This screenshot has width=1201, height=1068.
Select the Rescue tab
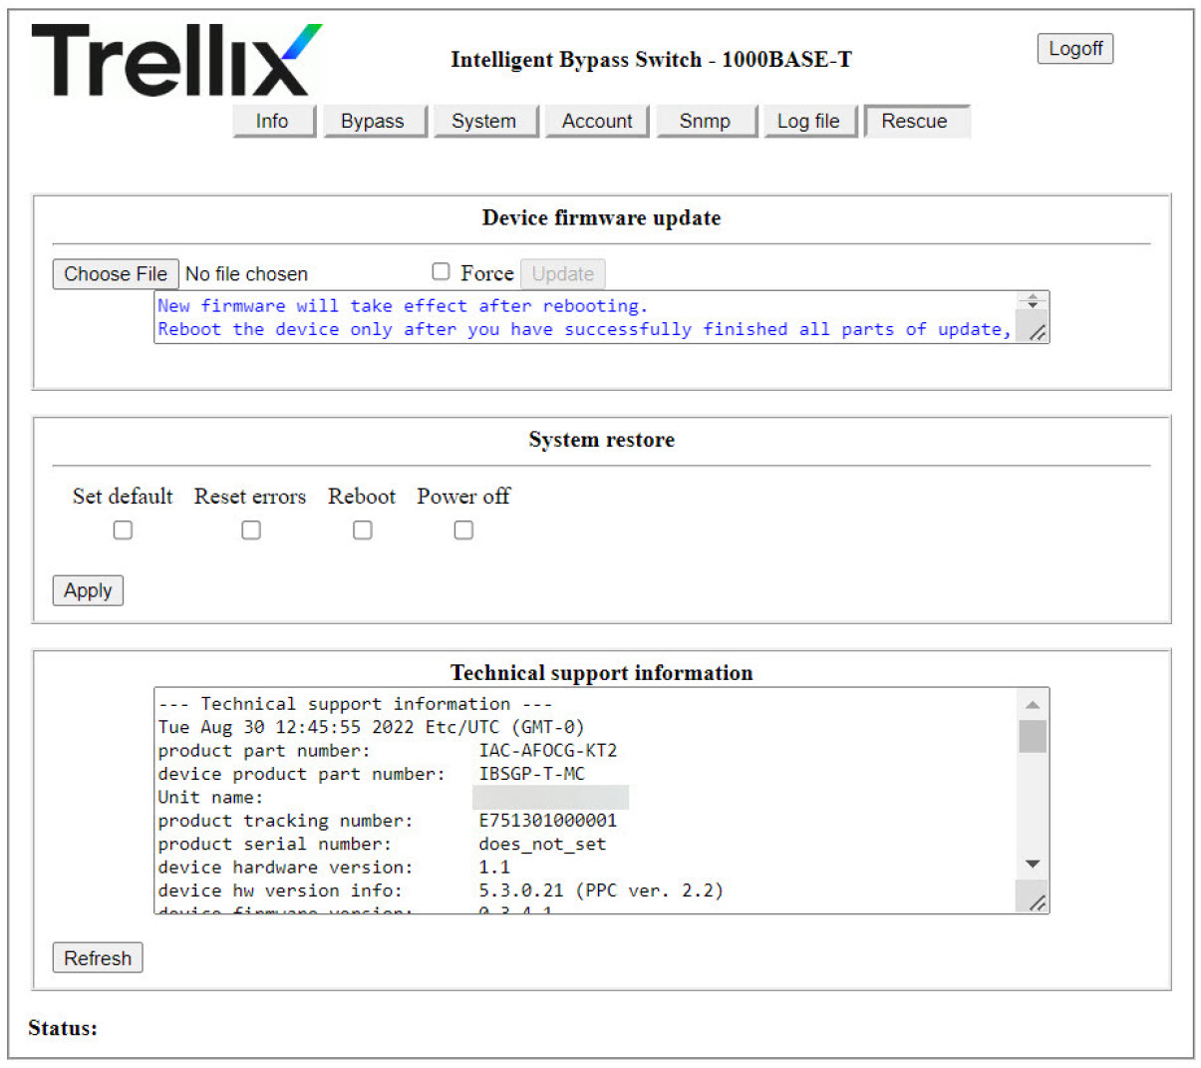[x=916, y=121]
